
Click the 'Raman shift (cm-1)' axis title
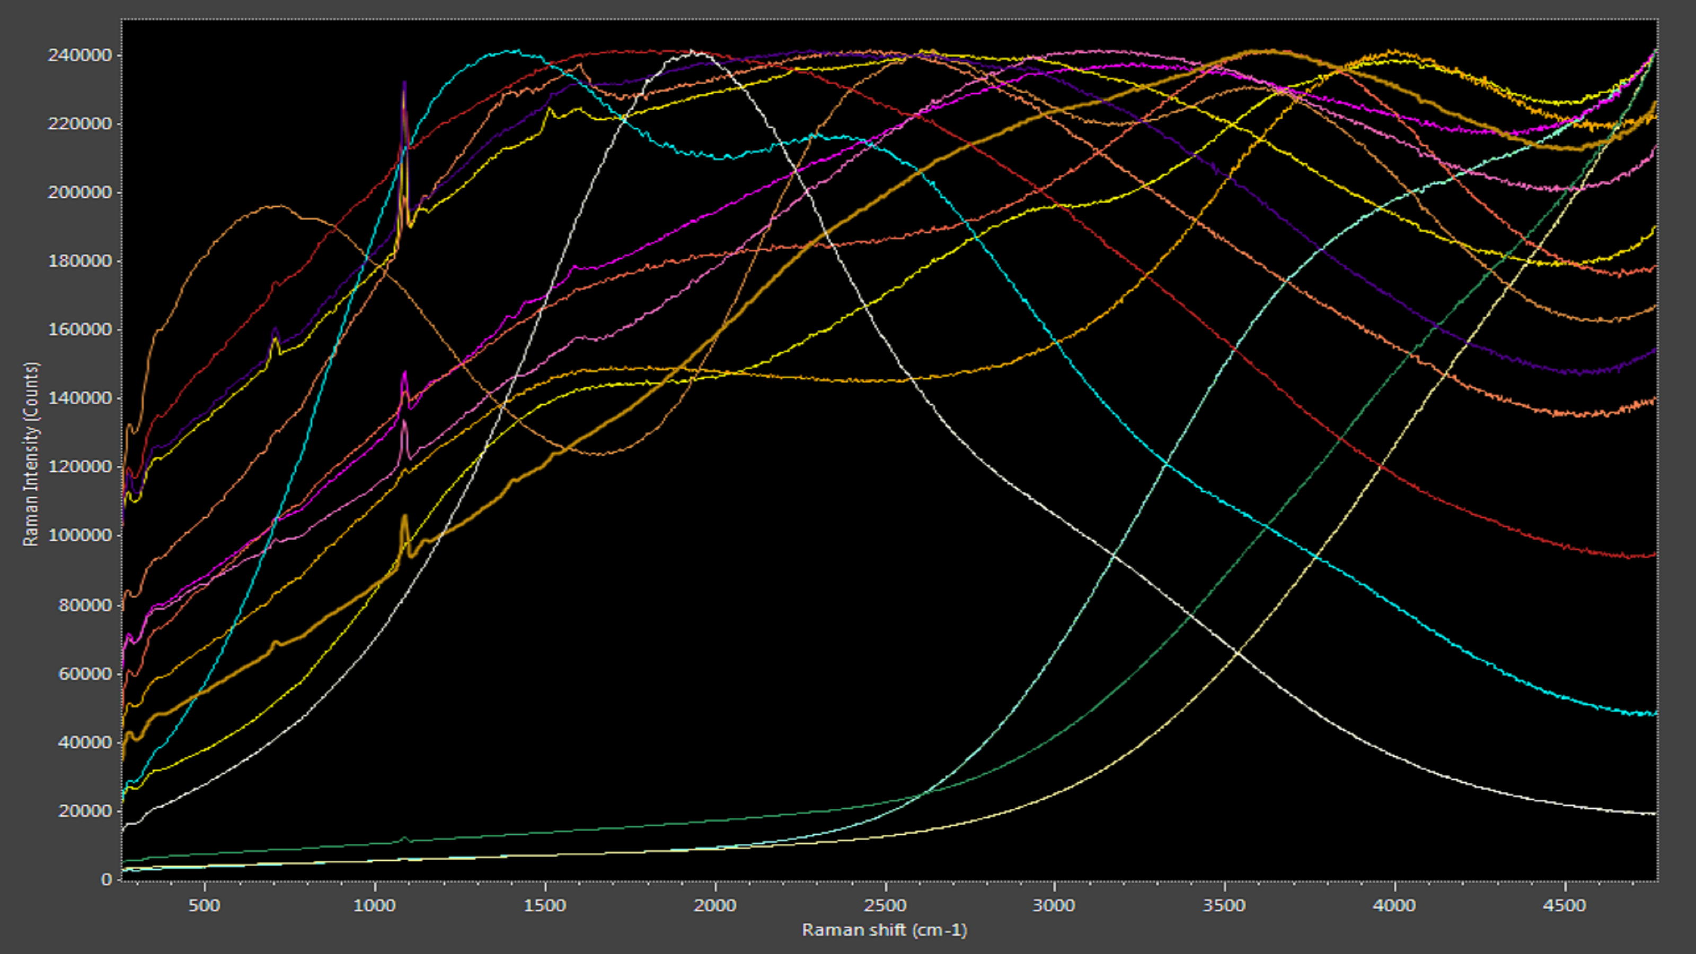(884, 930)
